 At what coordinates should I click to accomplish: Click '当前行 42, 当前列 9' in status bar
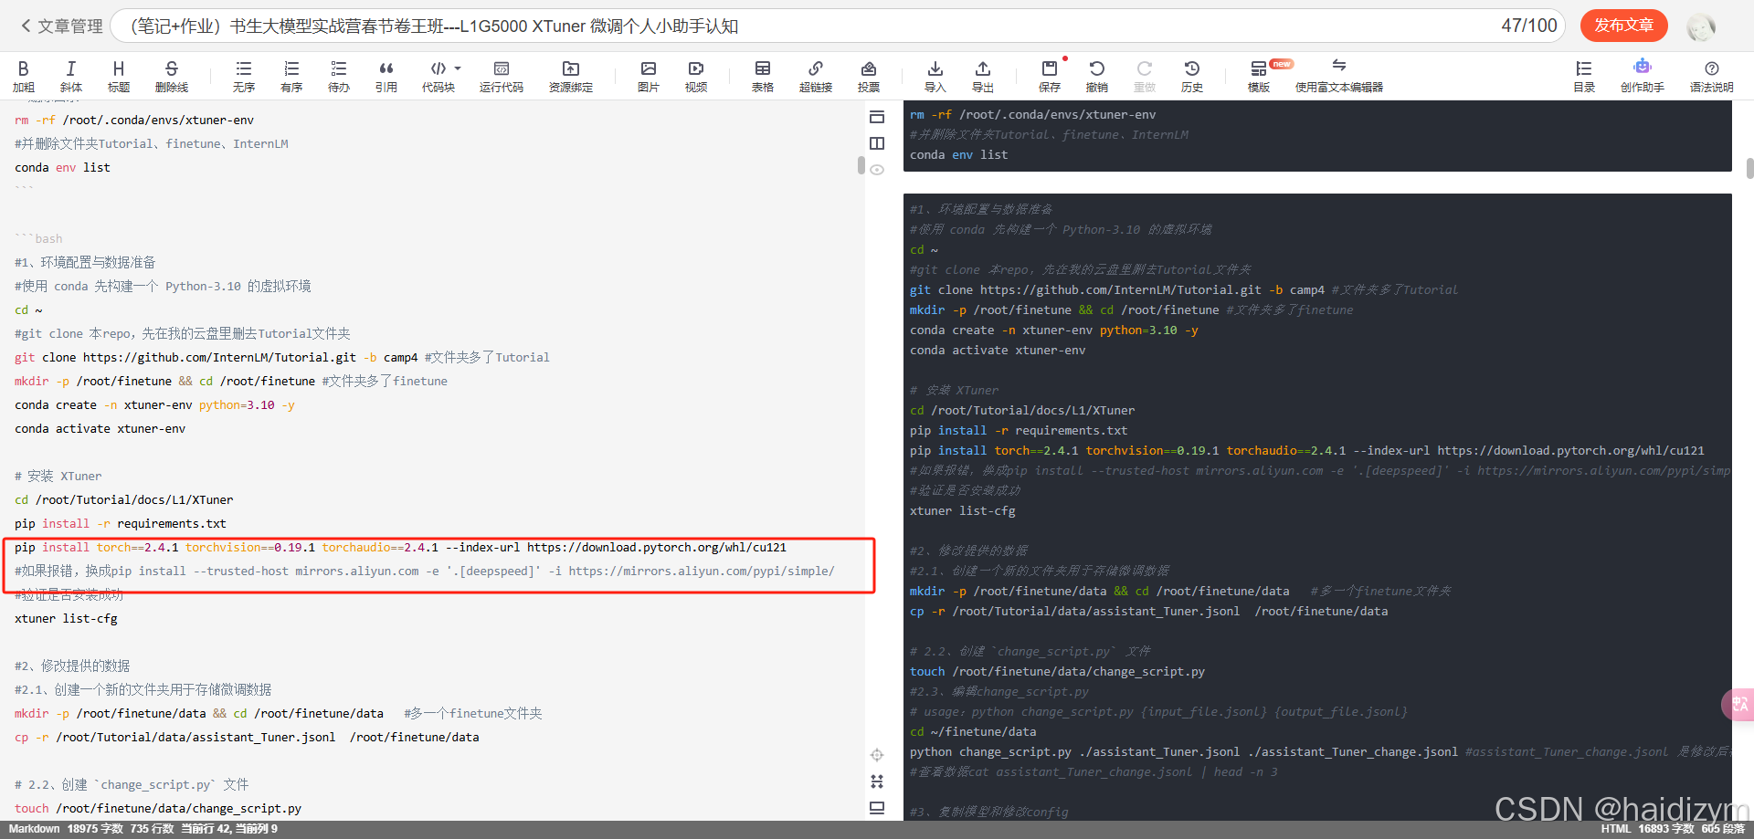point(229,829)
